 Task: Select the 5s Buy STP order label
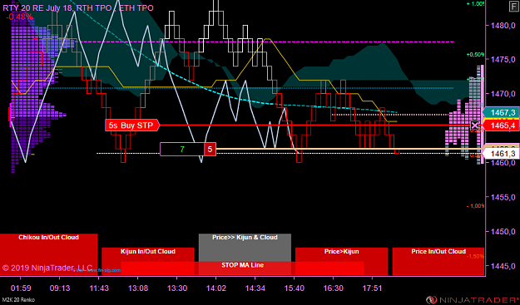click(132, 125)
